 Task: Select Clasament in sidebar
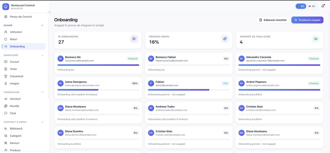(x=24, y=76)
